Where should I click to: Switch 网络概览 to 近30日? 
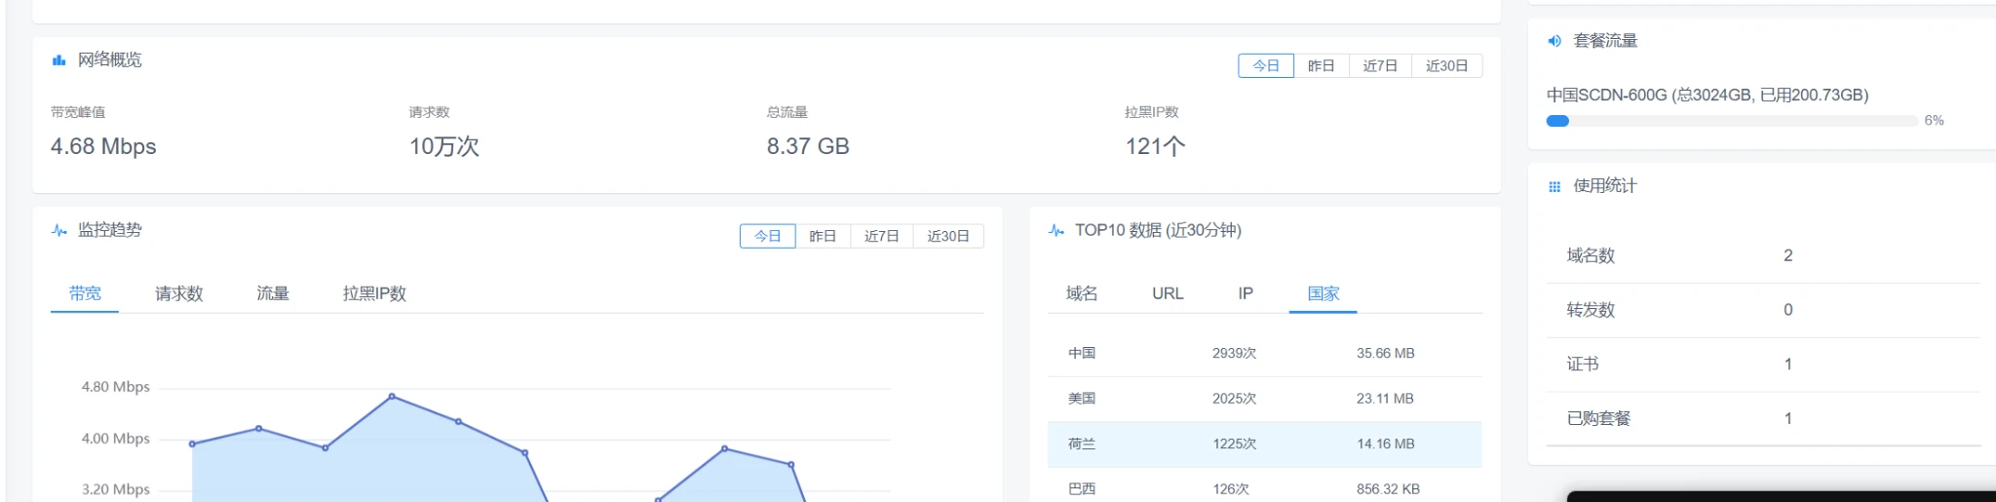[1446, 65]
